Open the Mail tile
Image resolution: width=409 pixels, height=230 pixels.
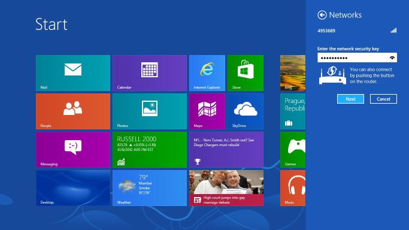(73, 73)
